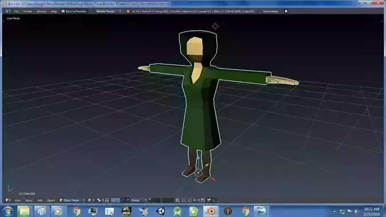Open the Blender Render engine dropdown
This screenshot has width=386, height=217.
point(108,11)
